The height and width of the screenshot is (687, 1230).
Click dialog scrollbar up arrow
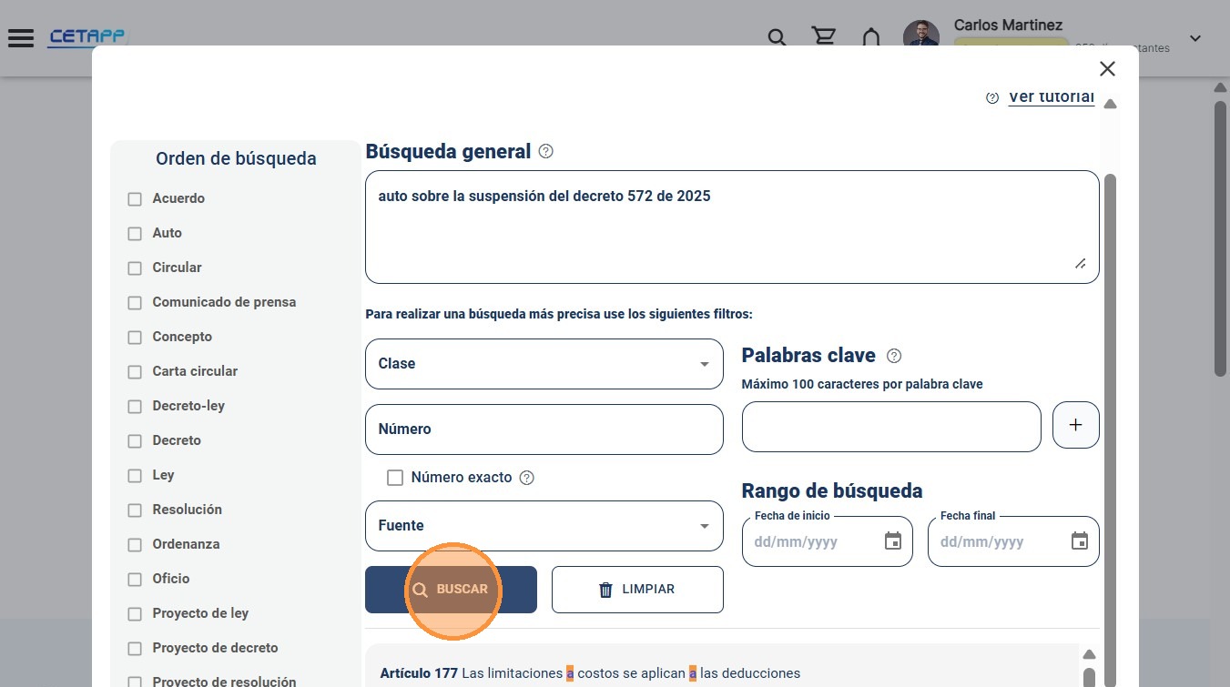tap(1110, 104)
